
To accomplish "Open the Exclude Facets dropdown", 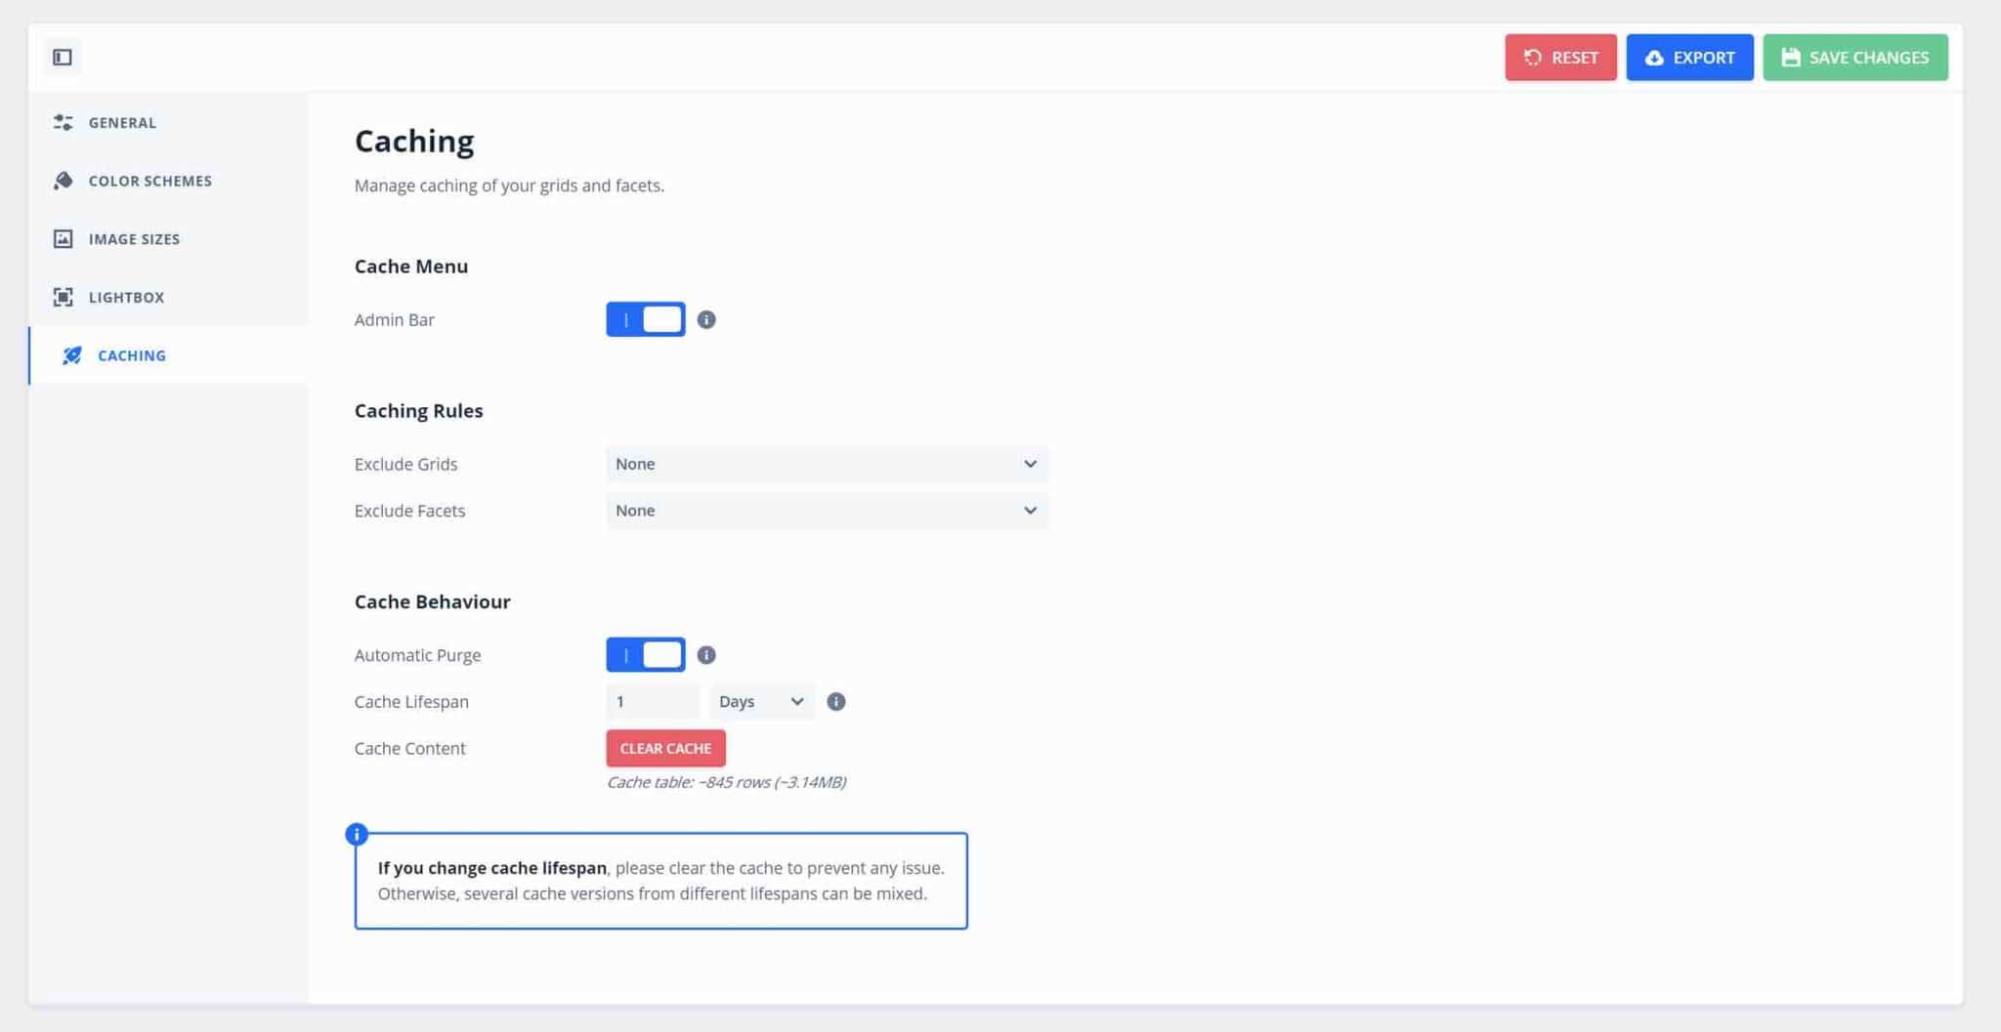I will pyautogui.click(x=828, y=511).
